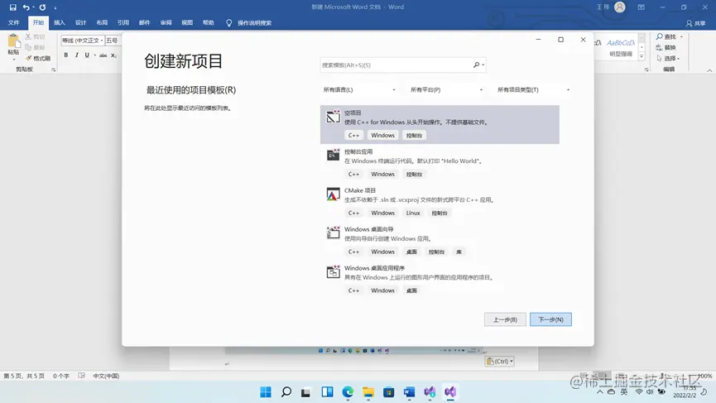Screen dimensions: 716x403
Task: Launch Microsoft Edge from taskbar
Action: point(348,392)
